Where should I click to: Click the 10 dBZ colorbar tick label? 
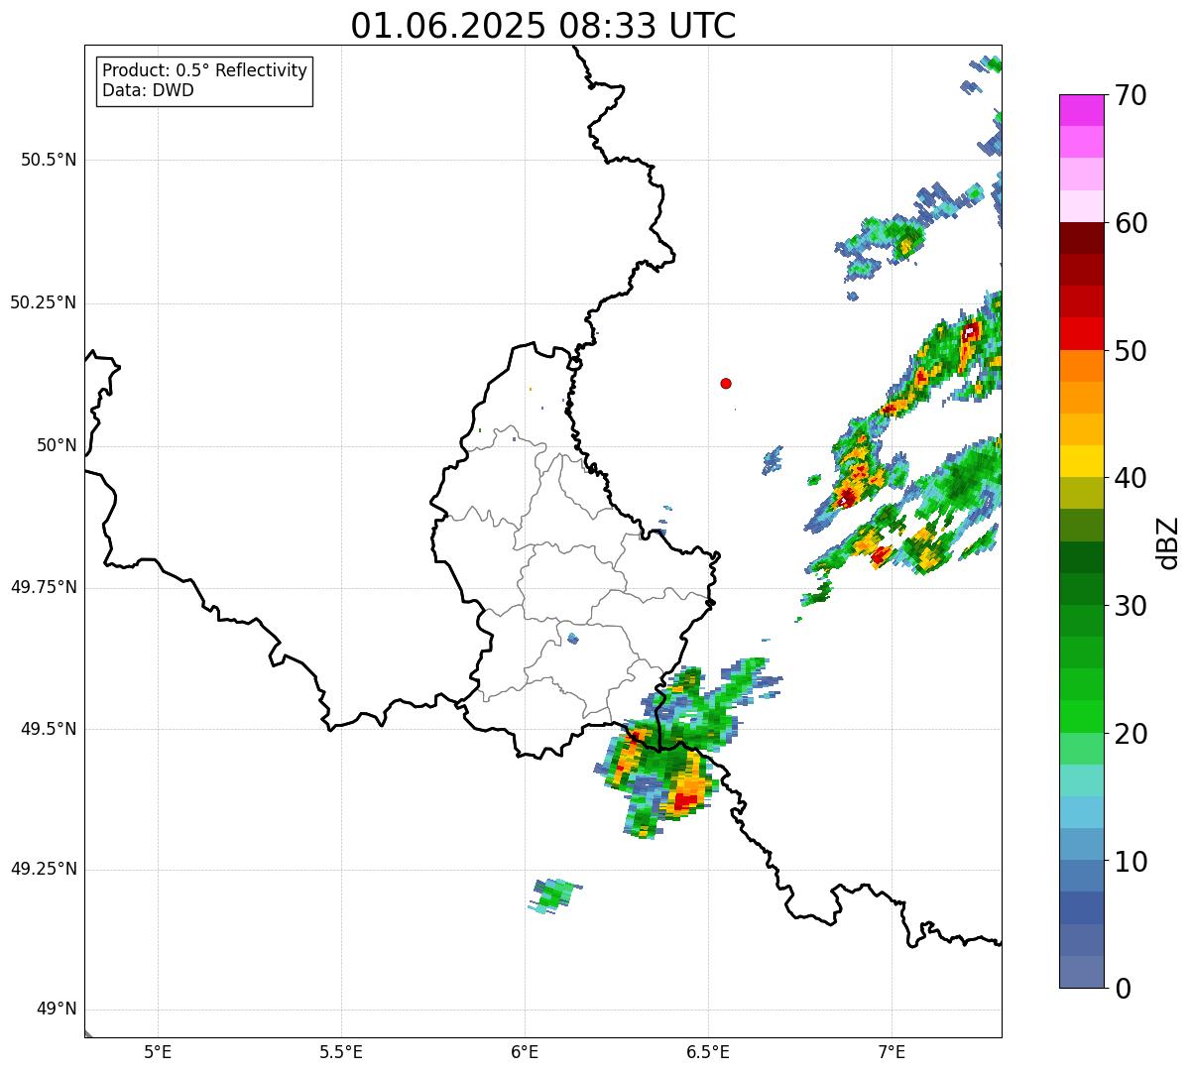(x=1131, y=863)
